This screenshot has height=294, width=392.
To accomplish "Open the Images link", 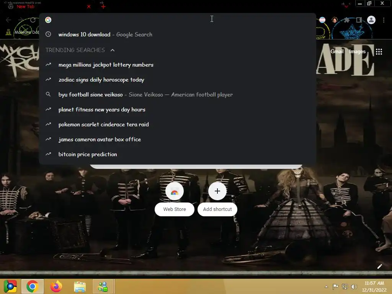I will (357, 52).
